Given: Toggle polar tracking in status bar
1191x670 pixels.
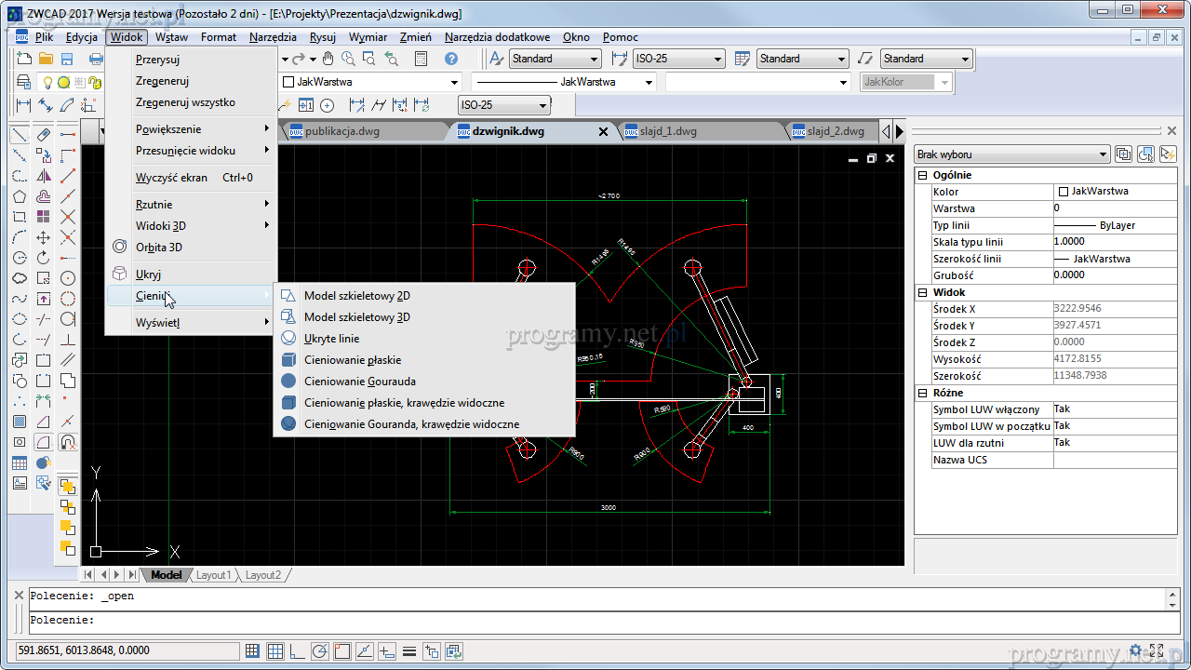Looking at the screenshot, I should click(x=320, y=651).
